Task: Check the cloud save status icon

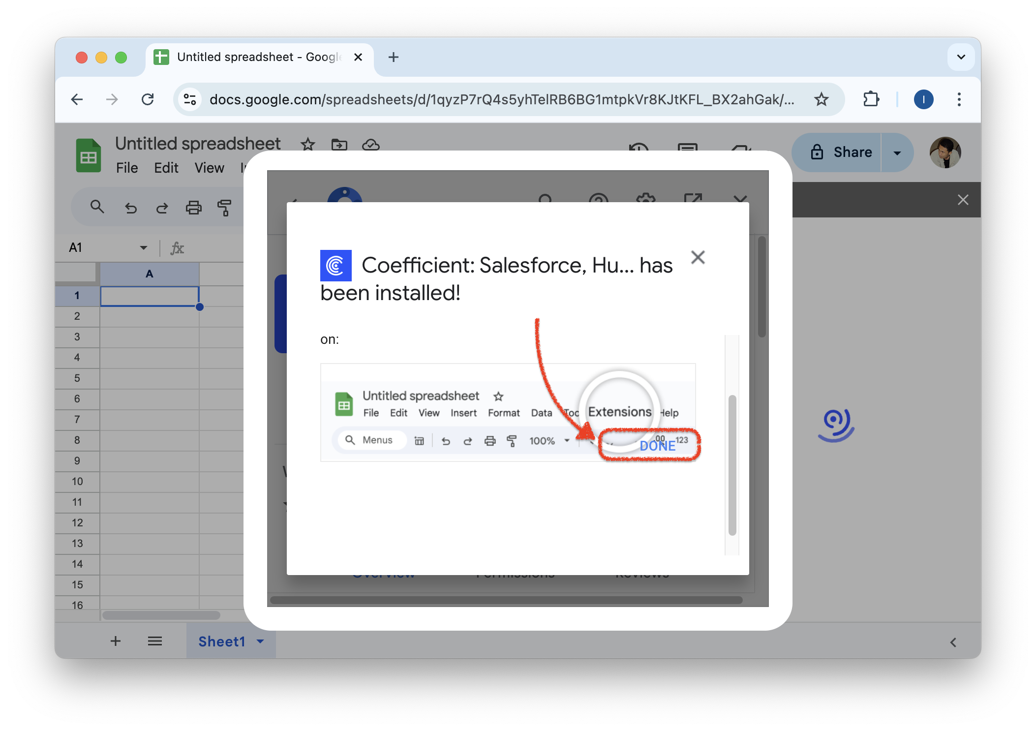Action: [x=370, y=145]
